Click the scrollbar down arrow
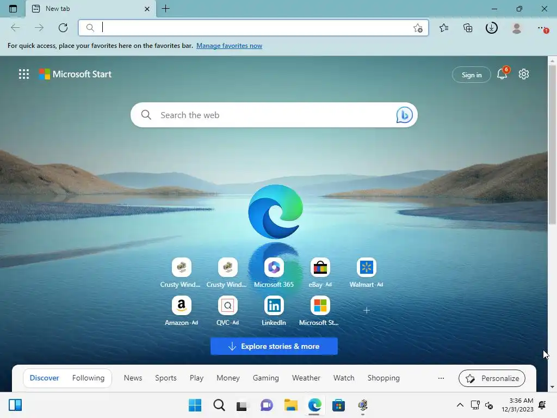This screenshot has height=418, width=557. click(x=552, y=387)
